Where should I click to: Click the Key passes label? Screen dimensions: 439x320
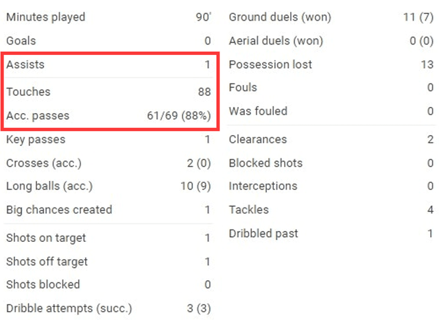click(36, 140)
